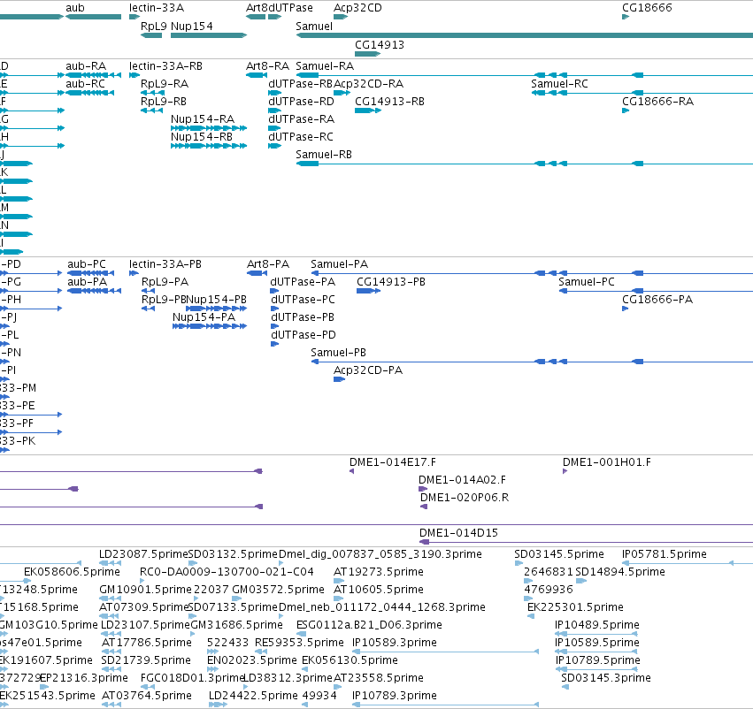The height and width of the screenshot is (709, 753).
Task: Click transcript label "Nup154-RB"
Action: point(202,137)
